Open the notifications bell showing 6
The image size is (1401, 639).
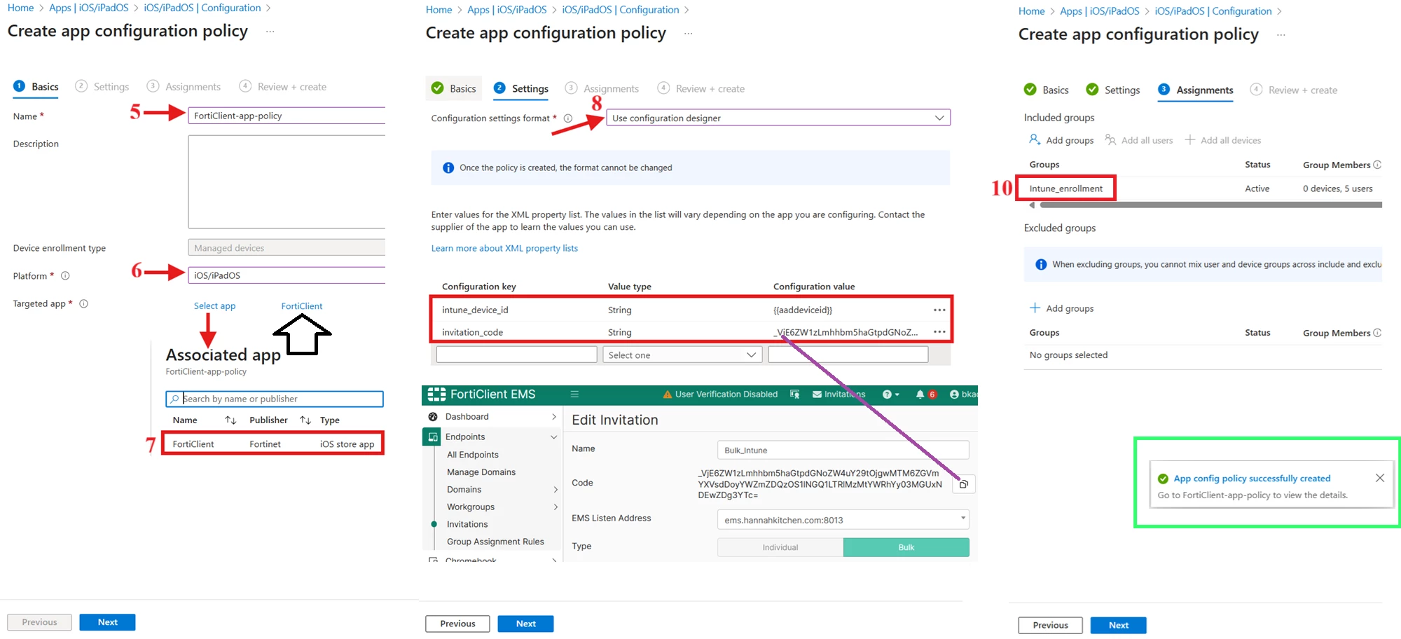(x=920, y=394)
